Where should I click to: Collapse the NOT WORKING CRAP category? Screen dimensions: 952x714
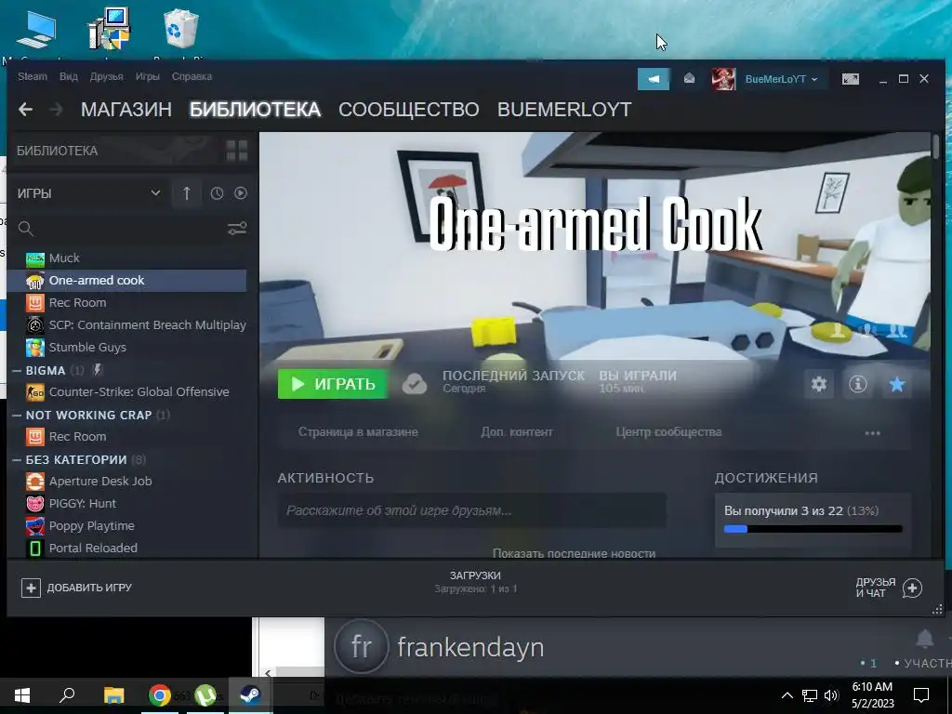pos(17,416)
